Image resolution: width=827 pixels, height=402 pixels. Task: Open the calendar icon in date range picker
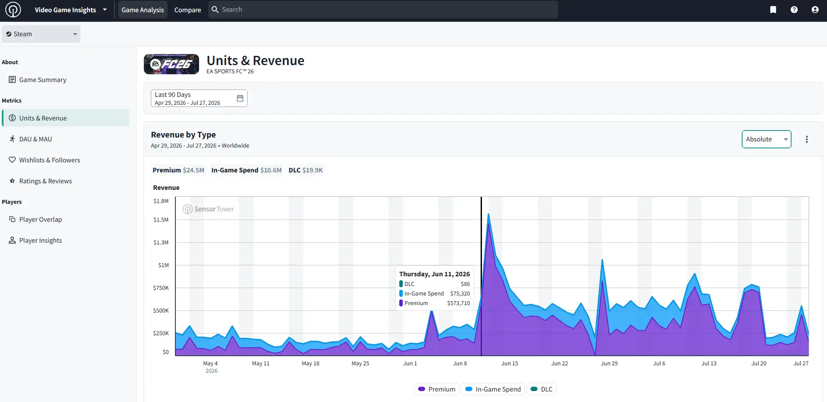[x=240, y=98]
